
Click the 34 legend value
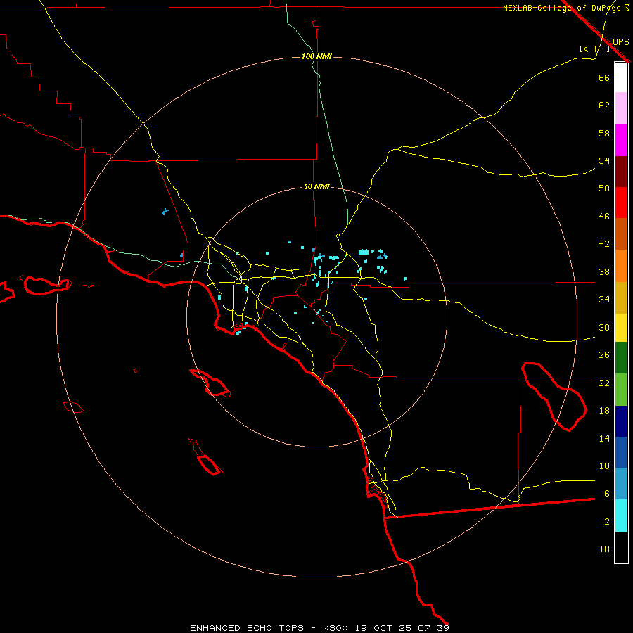[x=604, y=300]
